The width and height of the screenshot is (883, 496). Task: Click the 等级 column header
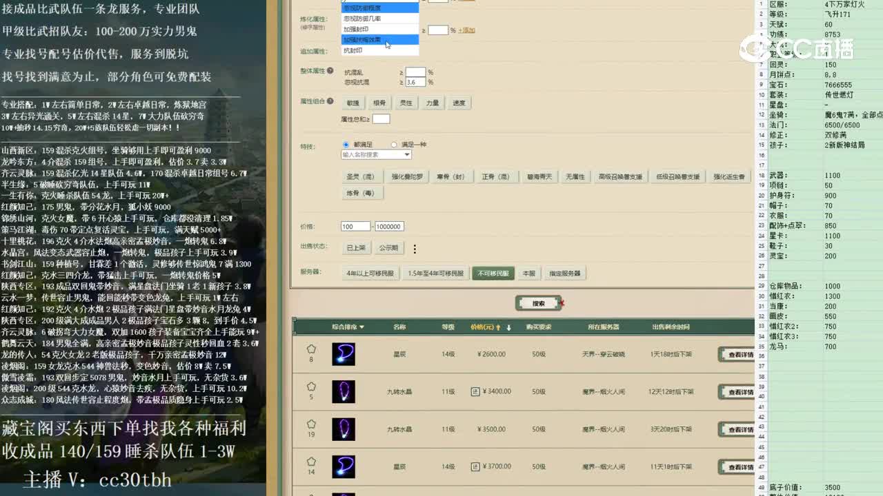[x=448, y=327]
